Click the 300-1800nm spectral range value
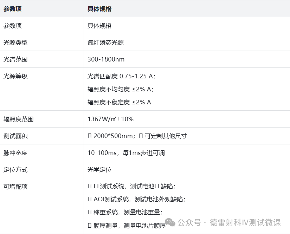Viewport: 290px width, 234px height. pyautogui.click(x=103, y=59)
